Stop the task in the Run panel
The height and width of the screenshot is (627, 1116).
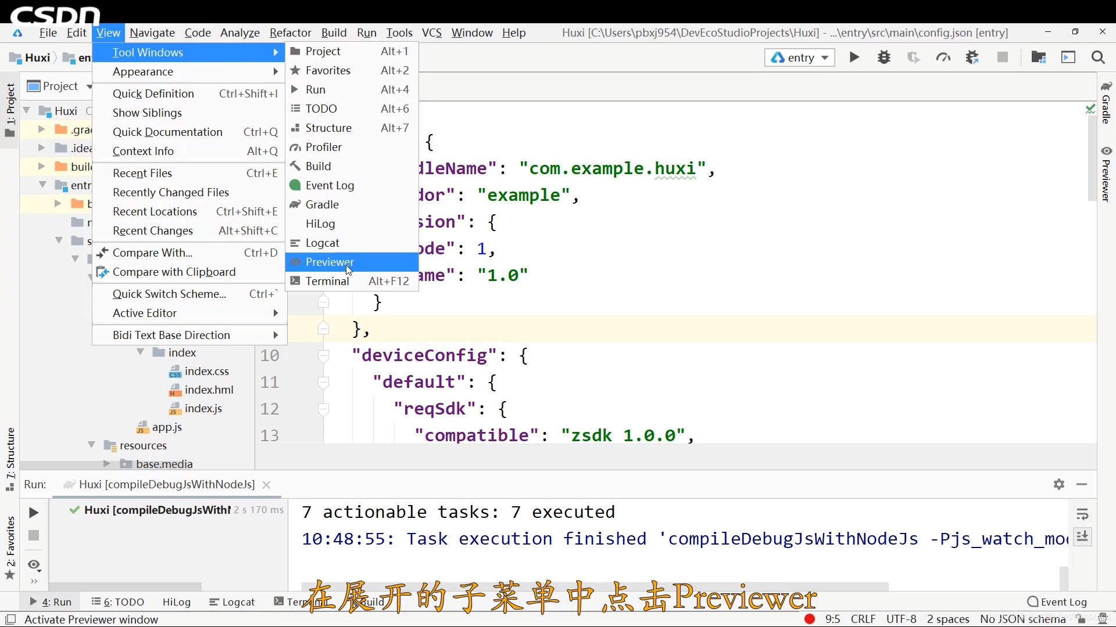[34, 535]
